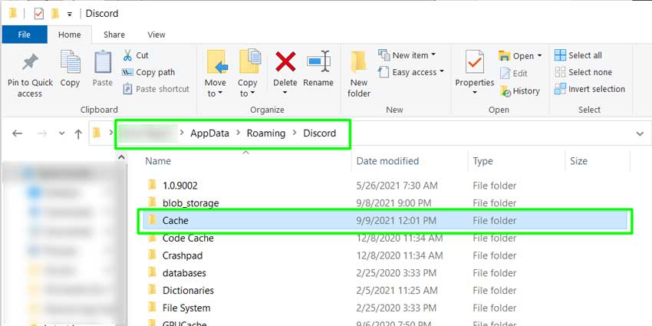Rename the selected Cache folder
This screenshot has height=326, width=652.
[318, 69]
